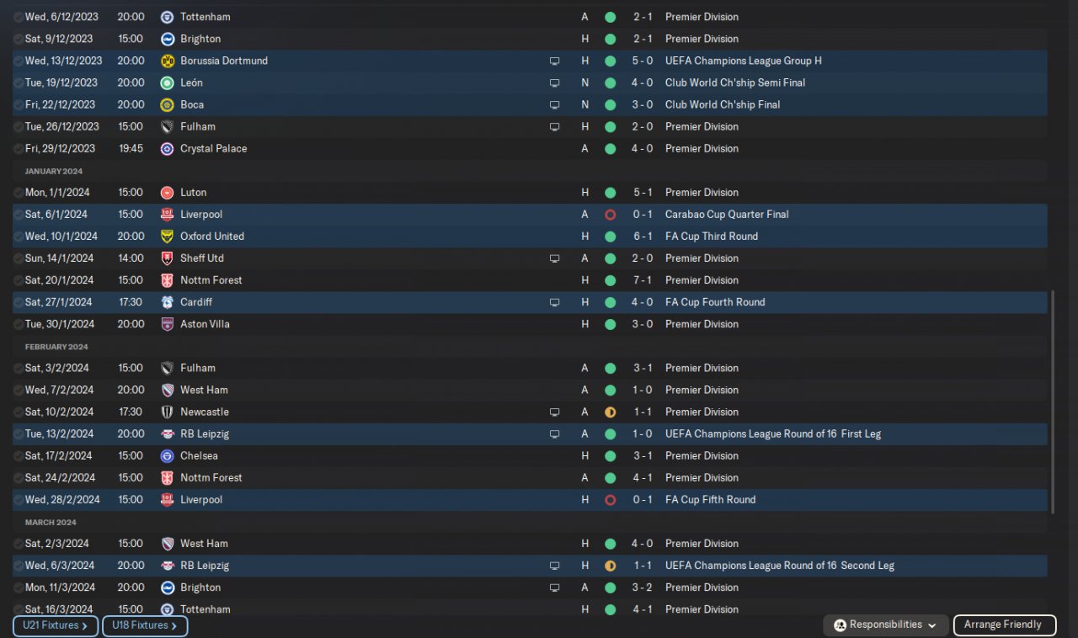The width and height of the screenshot is (1078, 638).
Task: Toggle the check mark beside Aston Villa fixture
Action: [19, 324]
